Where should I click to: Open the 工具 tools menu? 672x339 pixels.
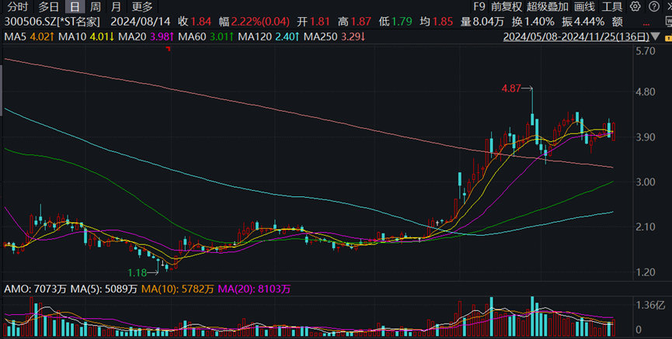coord(613,6)
